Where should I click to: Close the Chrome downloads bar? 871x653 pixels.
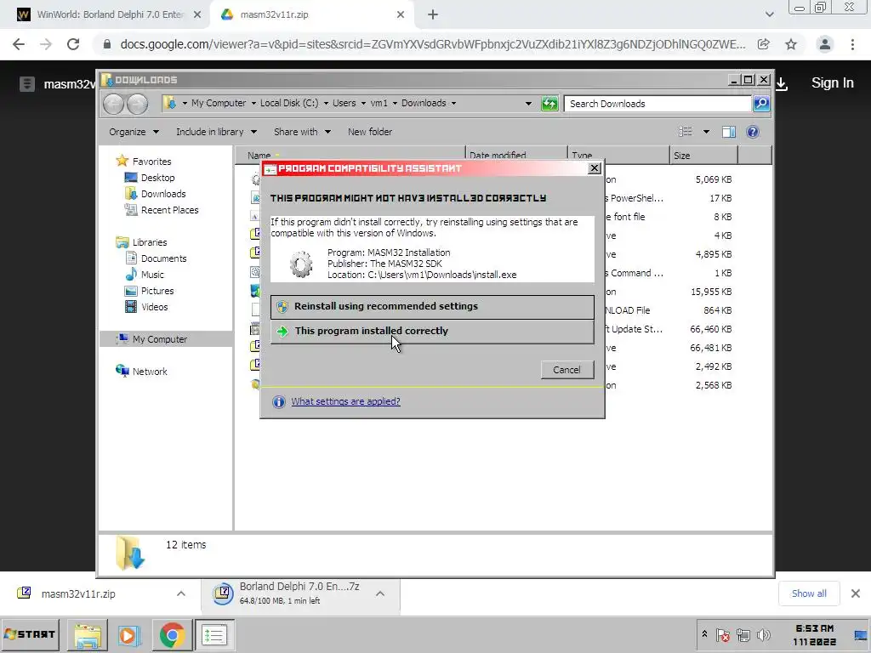856,593
